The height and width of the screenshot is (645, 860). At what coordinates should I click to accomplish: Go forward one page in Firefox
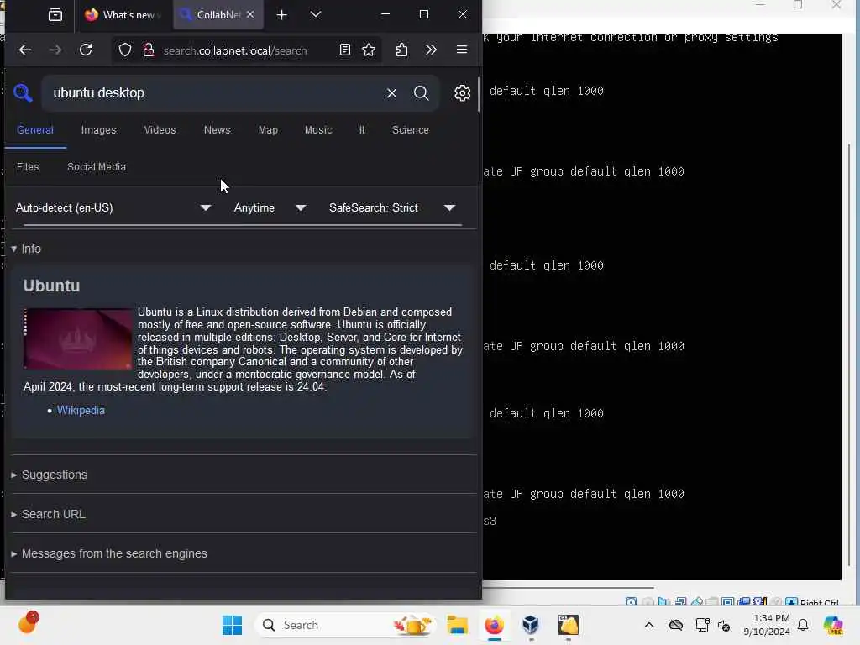(x=55, y=50)
